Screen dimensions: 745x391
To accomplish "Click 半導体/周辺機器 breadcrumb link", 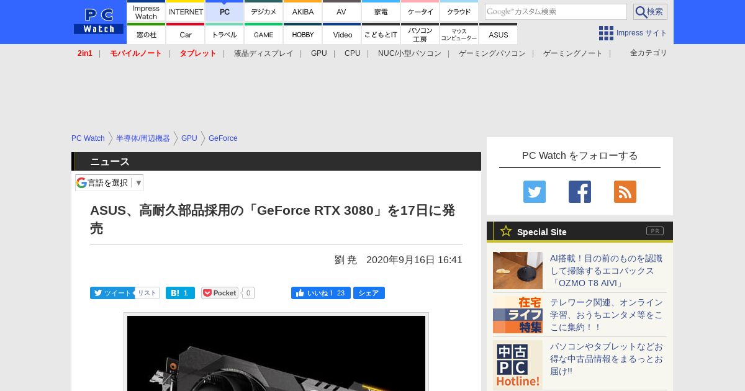I will [143, 138].
